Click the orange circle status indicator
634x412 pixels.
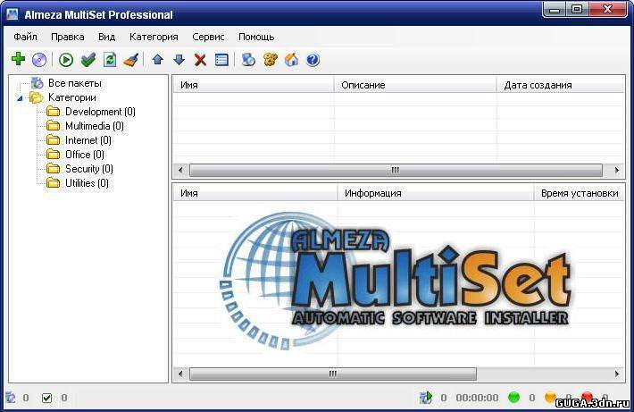pos(550,398)
